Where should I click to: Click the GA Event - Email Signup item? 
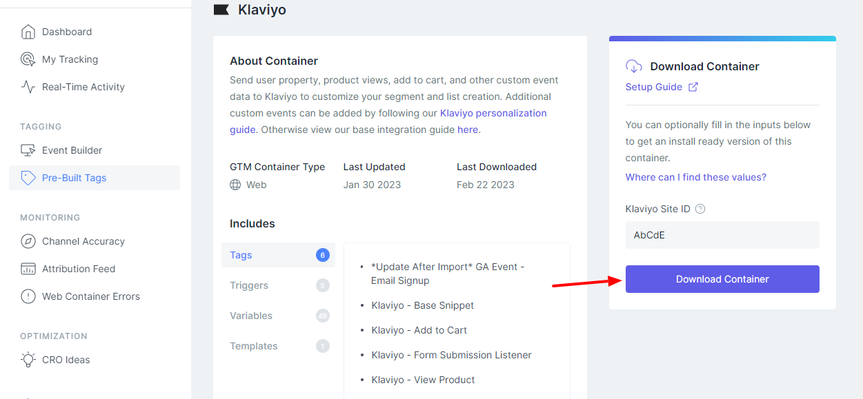click(x=448, y=274)
